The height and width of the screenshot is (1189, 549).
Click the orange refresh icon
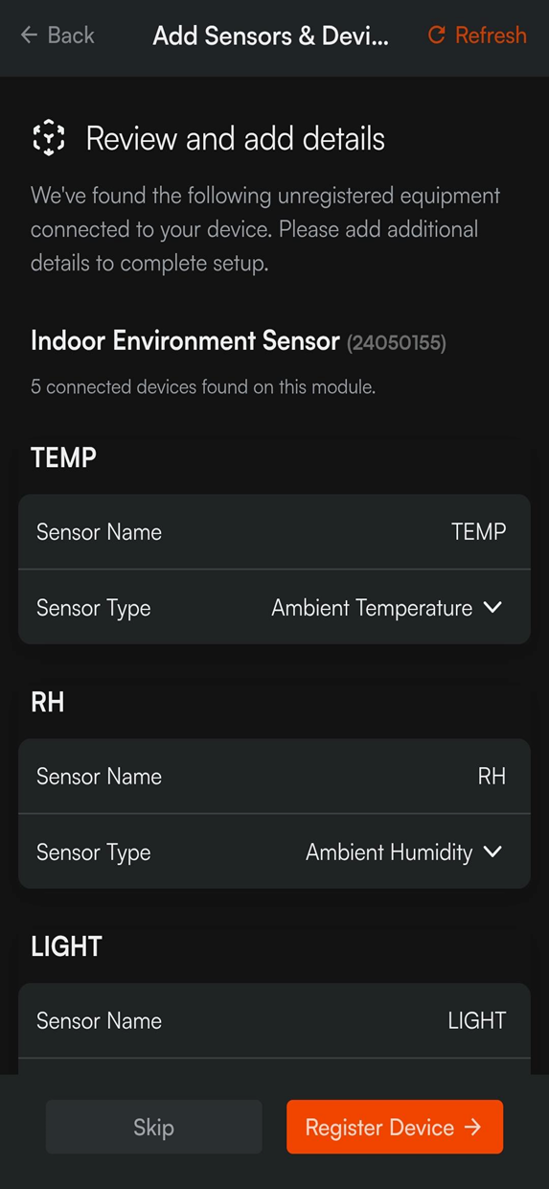point(437,35)
